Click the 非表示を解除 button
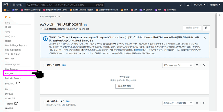 coord(192,28)
